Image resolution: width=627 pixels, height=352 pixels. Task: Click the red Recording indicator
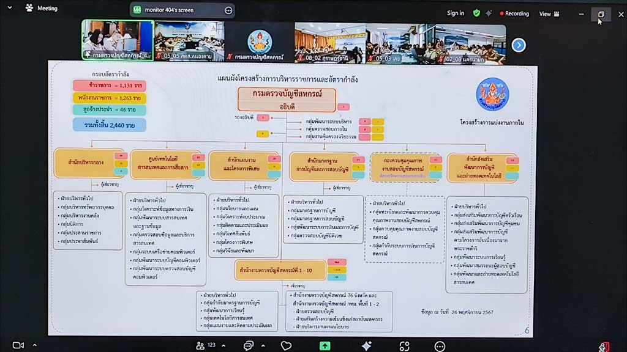(x=514, y=13)
